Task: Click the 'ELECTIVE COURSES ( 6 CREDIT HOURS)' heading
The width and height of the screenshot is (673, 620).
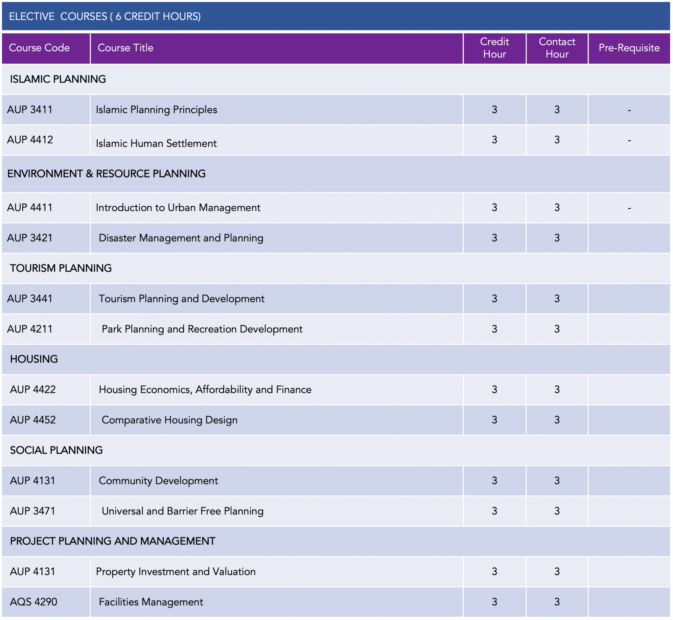Action: (x=105, y=16)
